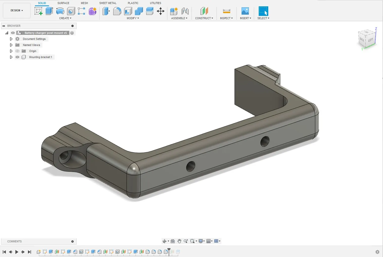Click the Move/Copy arrows icon
The width and height of the screenshot is (383, 257).
tap(161, 11)
